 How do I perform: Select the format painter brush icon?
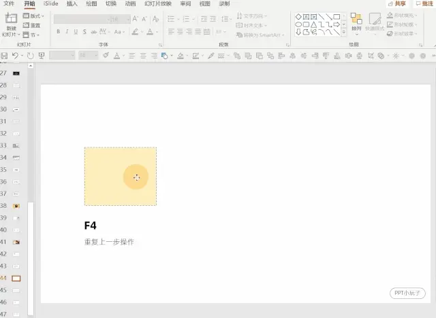click(106, 56)
